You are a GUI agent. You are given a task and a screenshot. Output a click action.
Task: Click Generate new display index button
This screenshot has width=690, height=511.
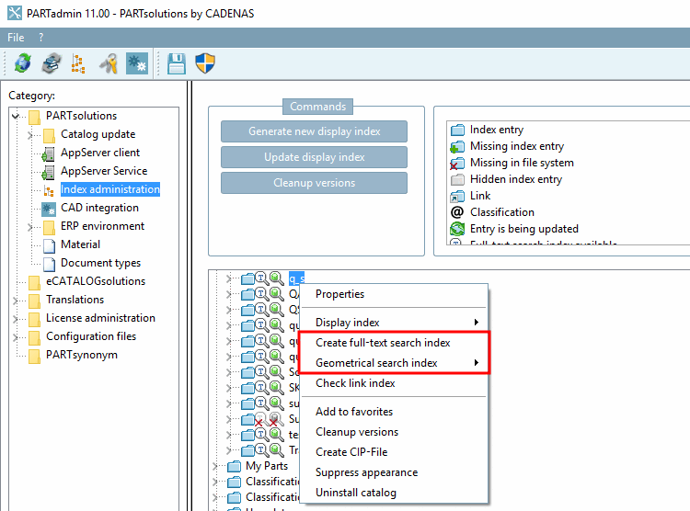pos(315,131)
